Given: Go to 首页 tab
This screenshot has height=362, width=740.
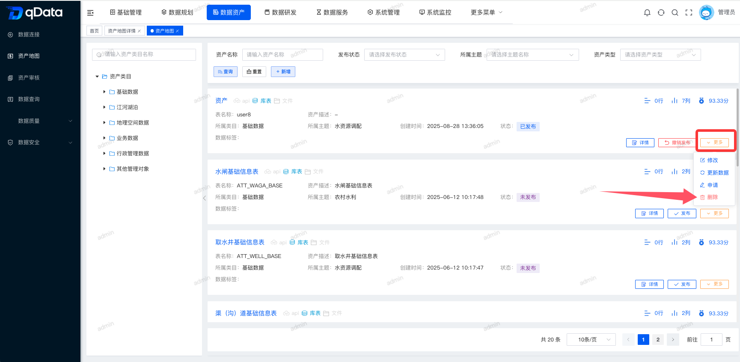Looking at the screenshot, I should 94,31.
